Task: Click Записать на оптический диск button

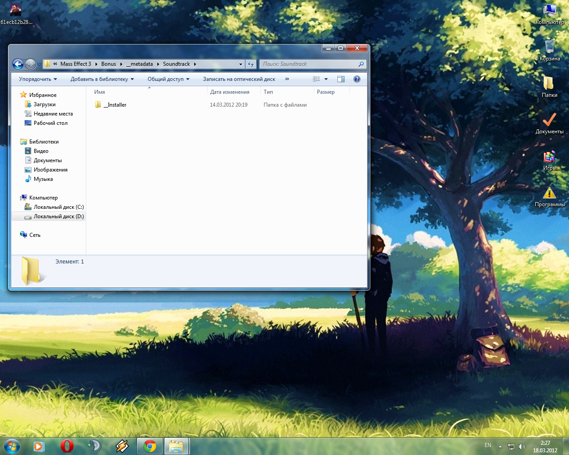Action: point(239,79)
